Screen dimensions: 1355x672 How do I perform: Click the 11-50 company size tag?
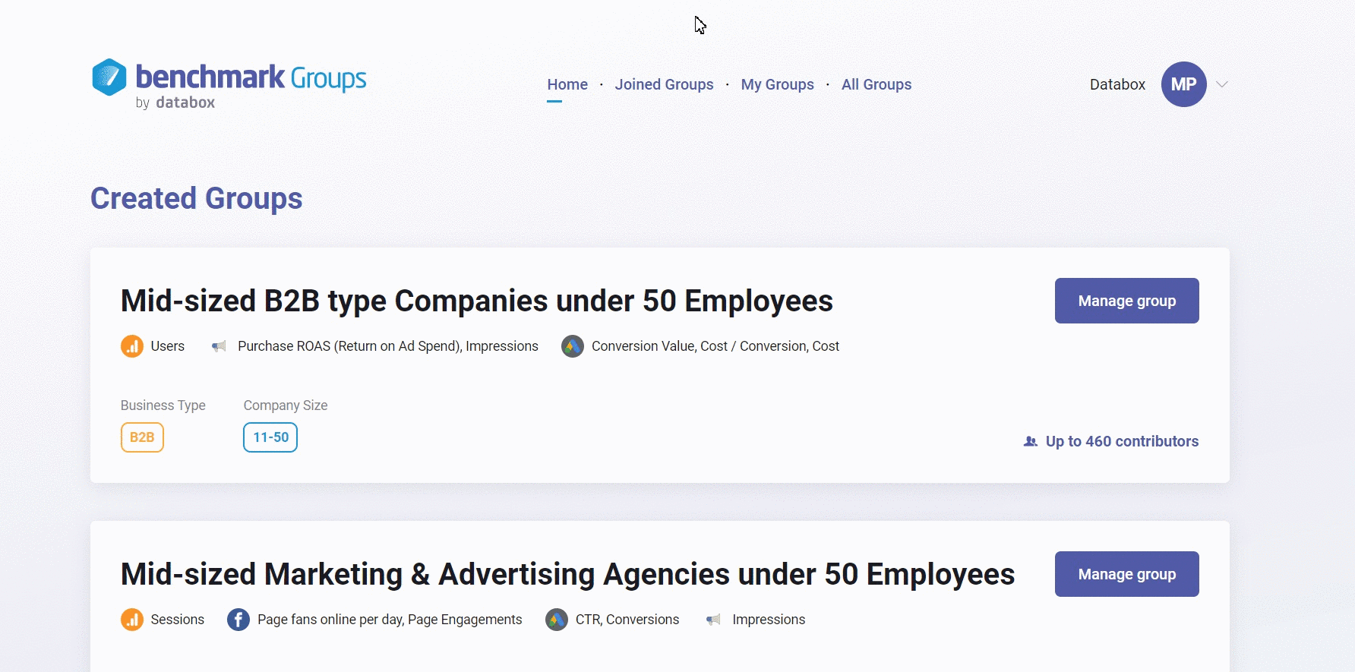270,437
